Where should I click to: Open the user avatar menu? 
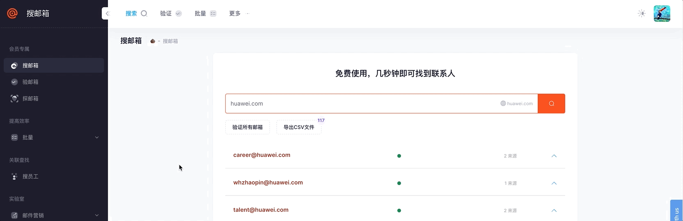(x=662, y=14)
